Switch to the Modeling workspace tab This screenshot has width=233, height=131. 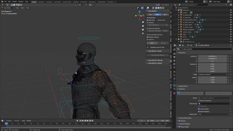click(x=41, y=2)
